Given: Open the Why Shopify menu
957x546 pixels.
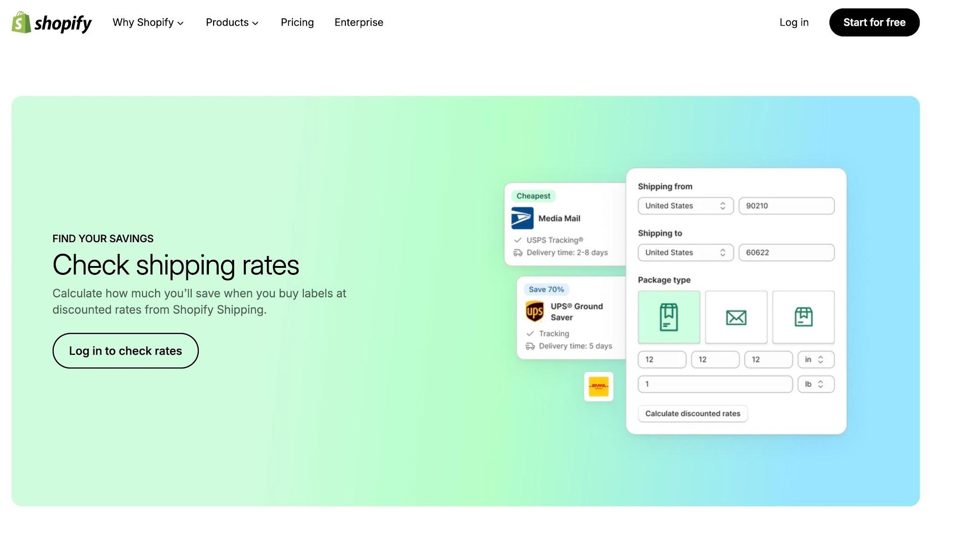Looking at the screenshot, I should pos(148,22).
